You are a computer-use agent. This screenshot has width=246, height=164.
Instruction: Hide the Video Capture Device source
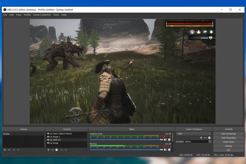48,134
